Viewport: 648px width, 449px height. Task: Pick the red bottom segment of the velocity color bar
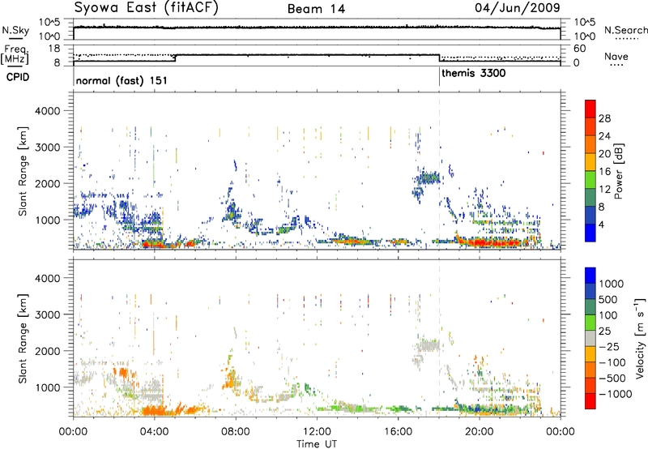click(x=590, y=401)
